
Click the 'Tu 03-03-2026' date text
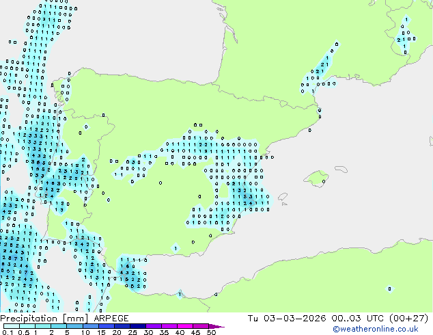coord(287,319)
